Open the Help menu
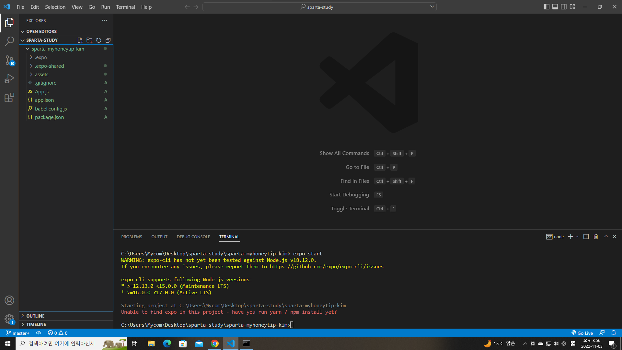This screenshot has width=622, height=350. coord(146,7)
